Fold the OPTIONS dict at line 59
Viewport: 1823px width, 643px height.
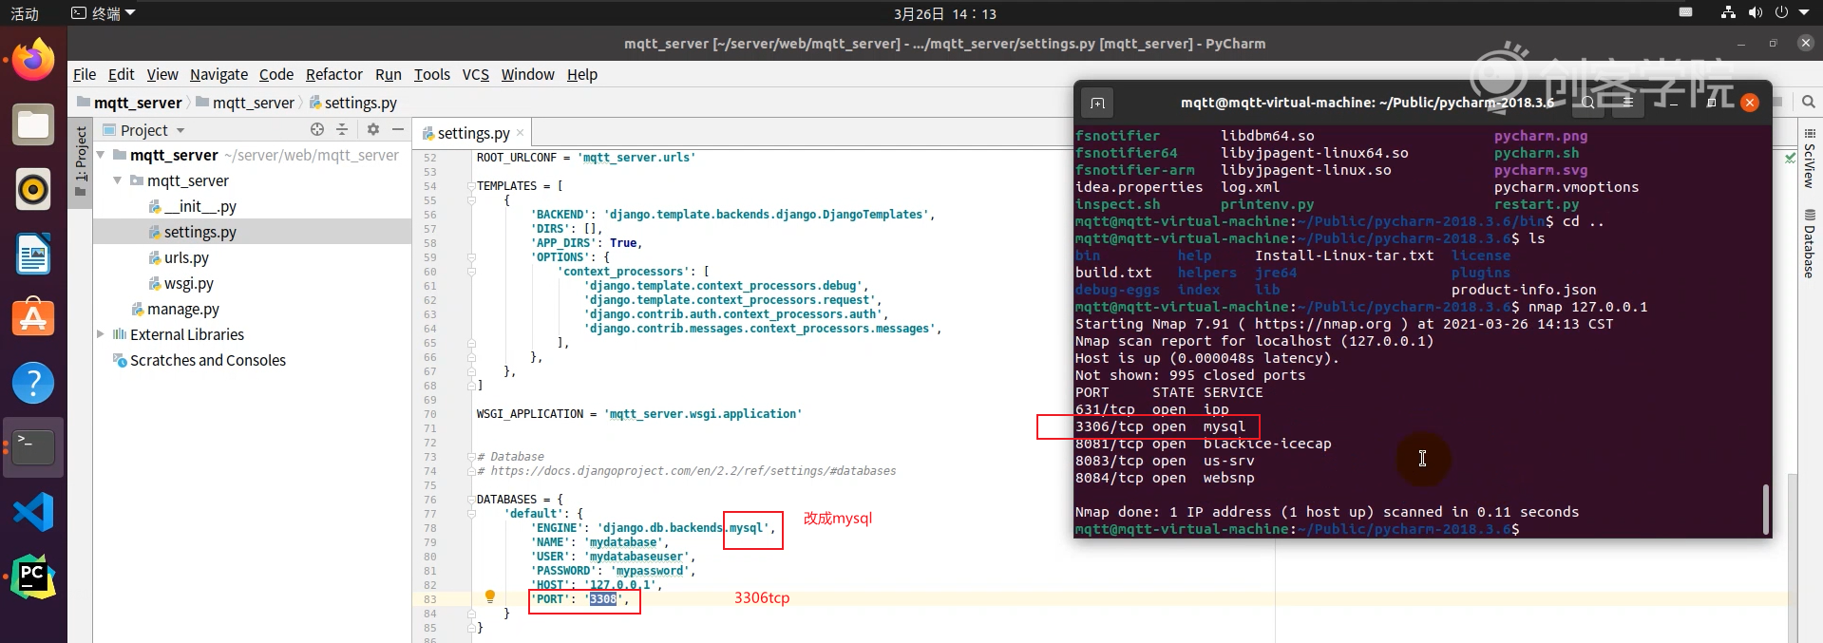pos(471,257)
